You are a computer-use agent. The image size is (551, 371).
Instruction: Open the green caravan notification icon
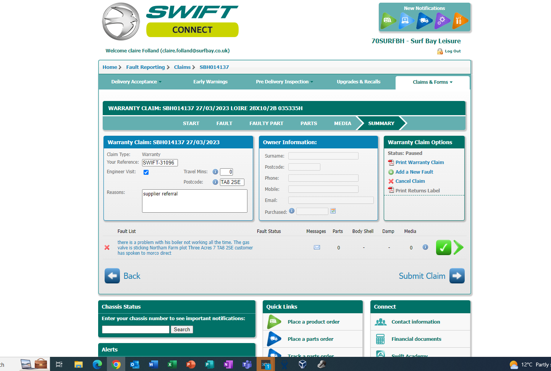click(x=388, y=21)
